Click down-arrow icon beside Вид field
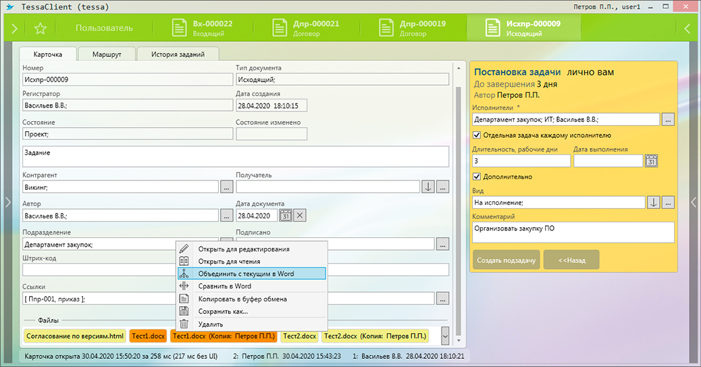 pos(653,202)
